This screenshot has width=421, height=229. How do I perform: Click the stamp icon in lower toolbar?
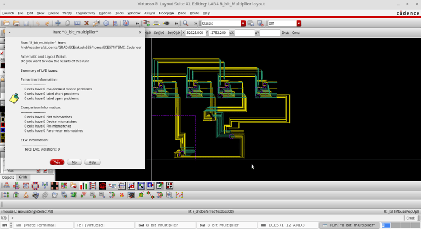(x=26, y=195)
